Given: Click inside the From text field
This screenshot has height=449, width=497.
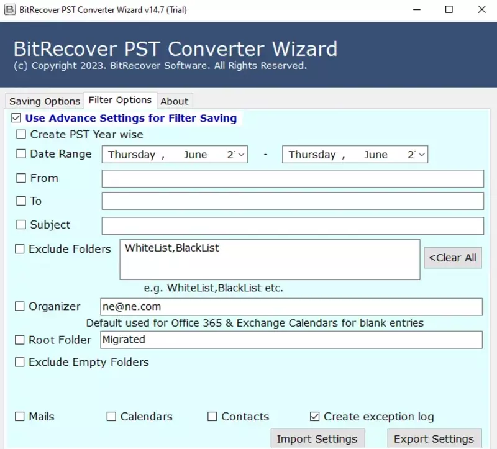Looking at the screenshot, I should click(293, 178).
